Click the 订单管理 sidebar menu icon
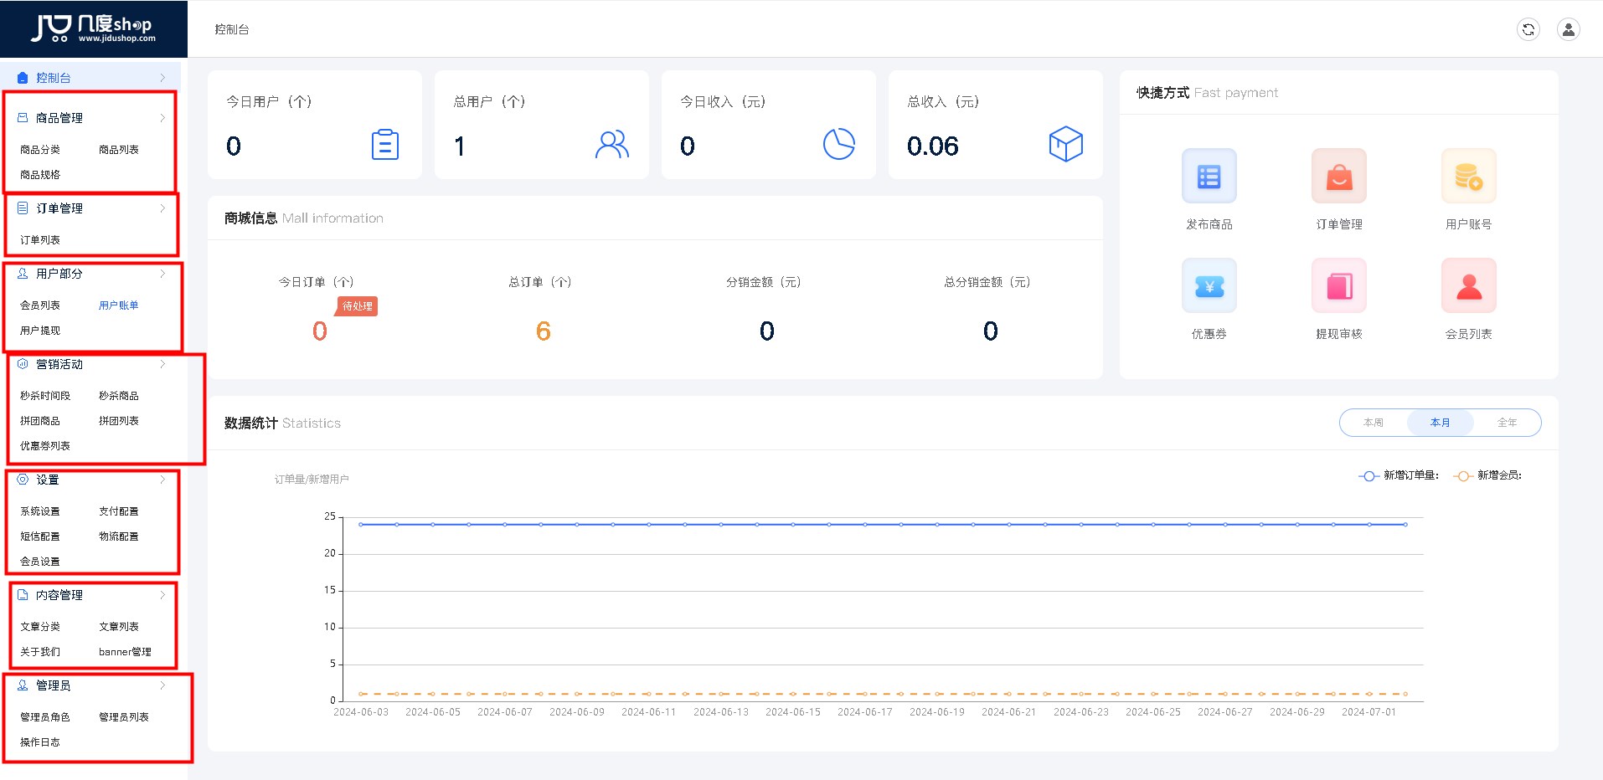This screenshot has width=1603, height=780. pos(23,208)
